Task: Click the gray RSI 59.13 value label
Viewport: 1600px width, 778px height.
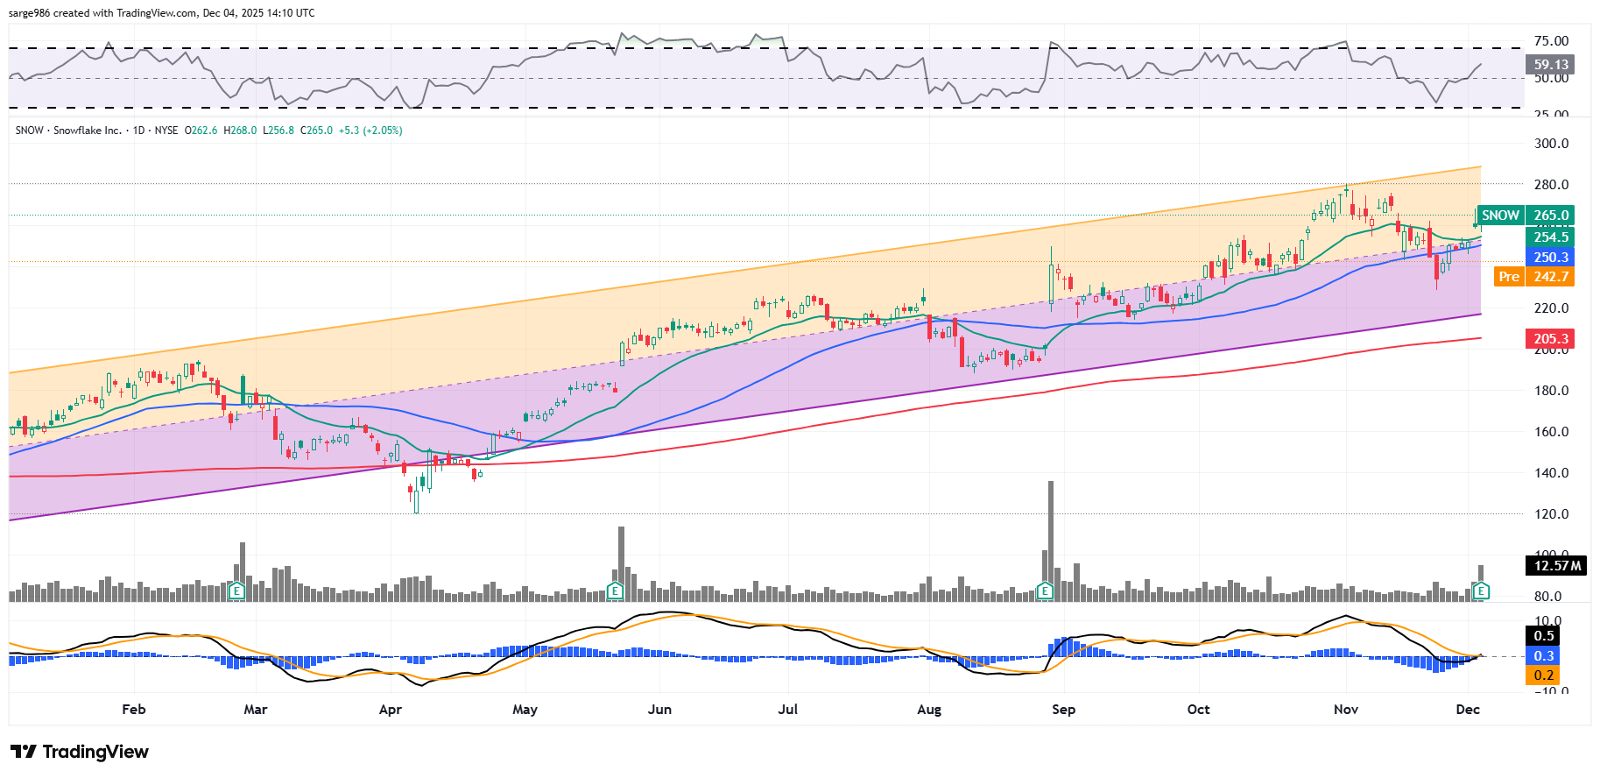Action: [1550, 65]
